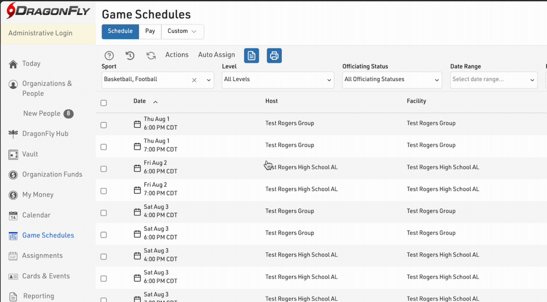
Task: Switch to the Pay tab
Action: [x=150, y=32]
